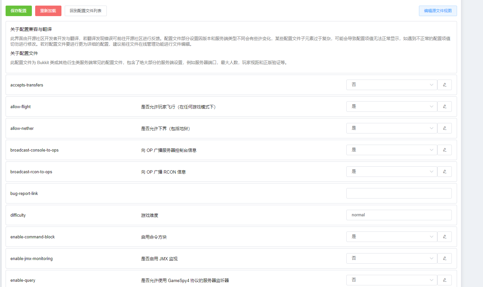Open the allow-nether selection dropdown
Viewport: 483px width, 287px height.
(x=391, y=128)
